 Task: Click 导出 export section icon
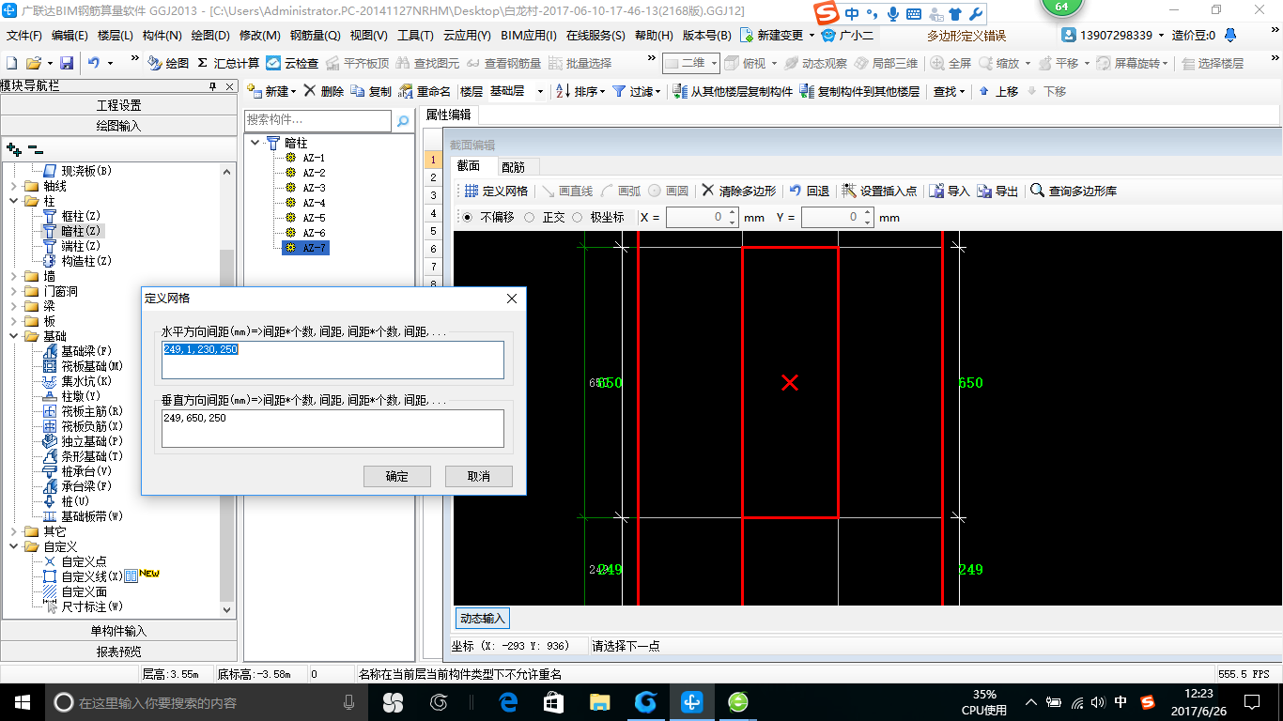tap(997, 191)
